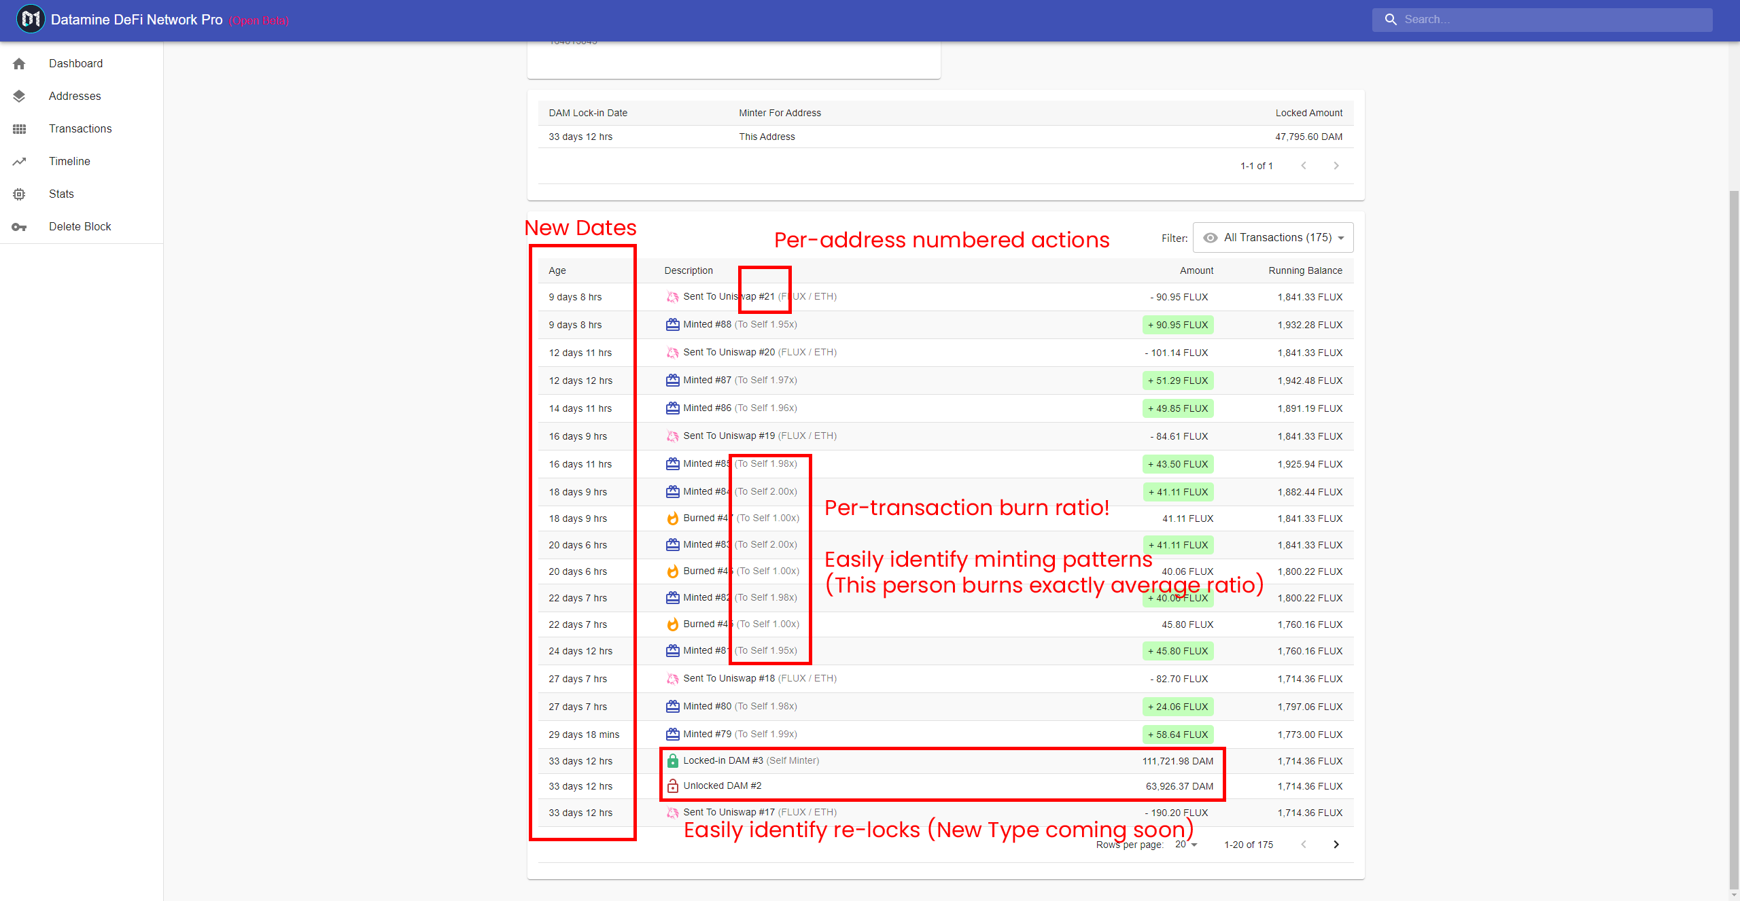The image size is (1740, 901).
Task: Click the Timeline trend icon
Action: coord(19,162)
